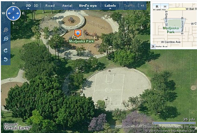Switch to 2D mode
The width and height of the screenshot is (197, 133).
[28, 6]
